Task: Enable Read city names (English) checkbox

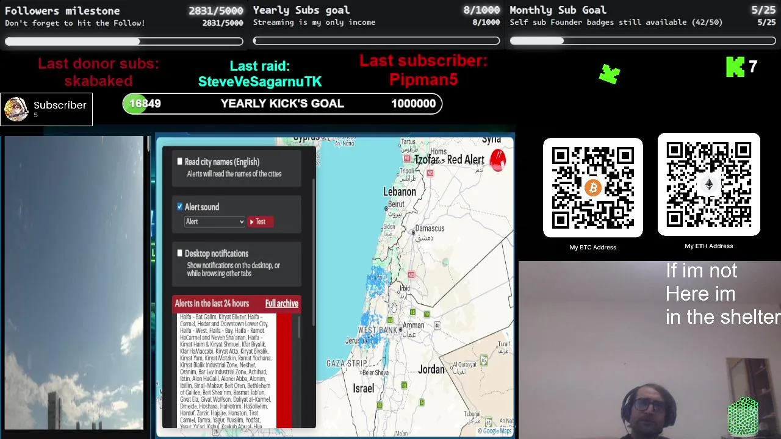Action: coord(180,162)
